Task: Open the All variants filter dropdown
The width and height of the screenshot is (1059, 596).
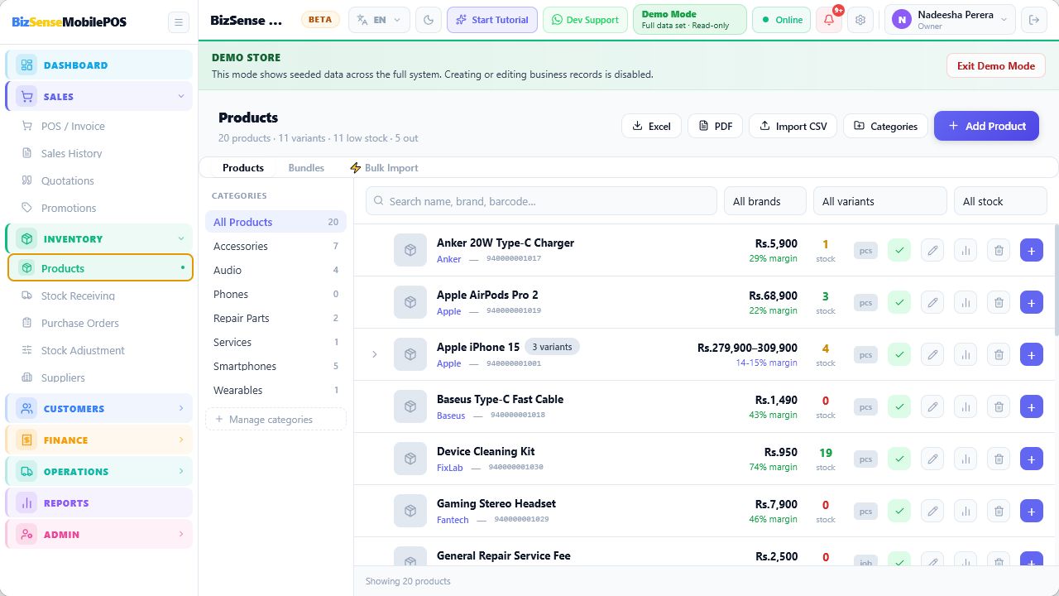Action: (879, 201)
